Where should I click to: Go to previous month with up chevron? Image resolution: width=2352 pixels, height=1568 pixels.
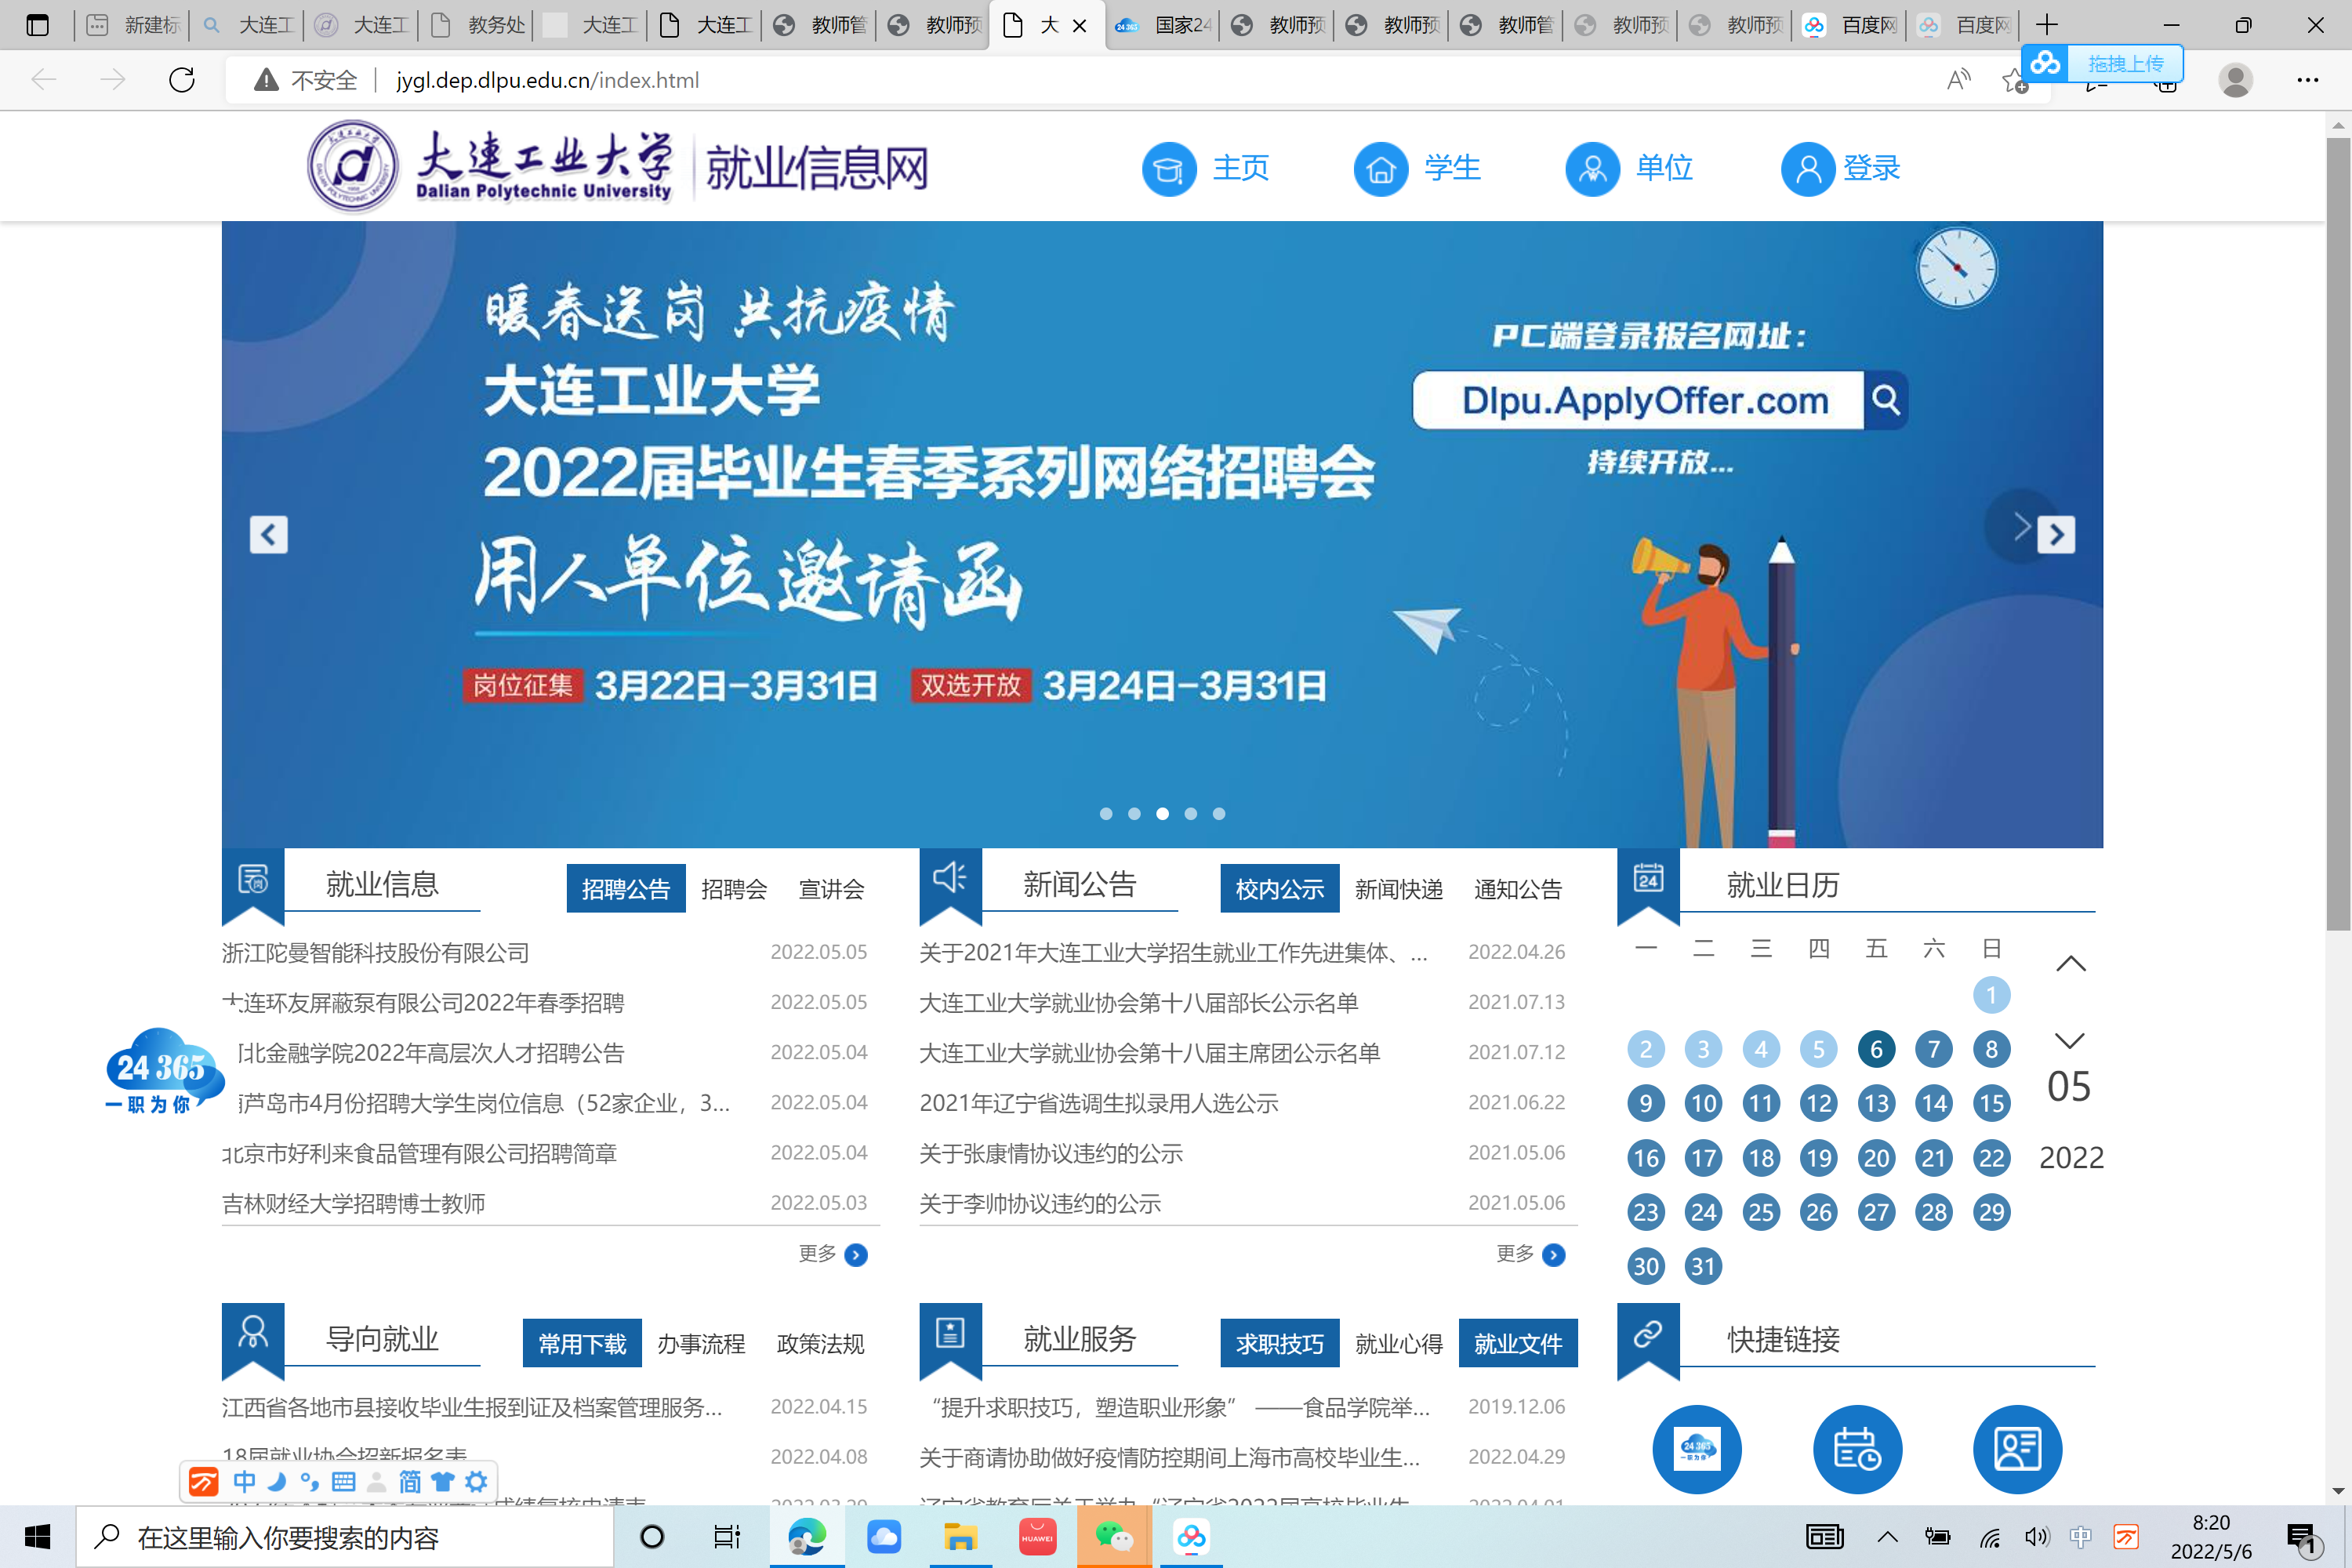click(2070, 964)
